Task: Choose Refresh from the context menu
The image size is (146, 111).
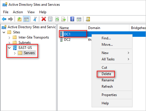Action: (112, 87)
